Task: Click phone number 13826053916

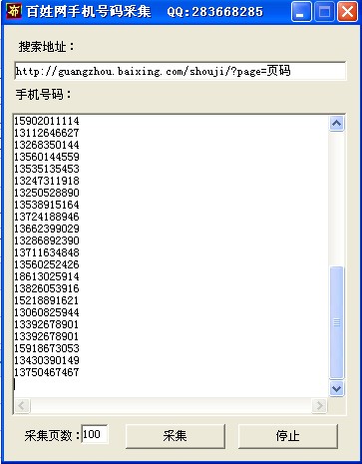Action: 47,288
